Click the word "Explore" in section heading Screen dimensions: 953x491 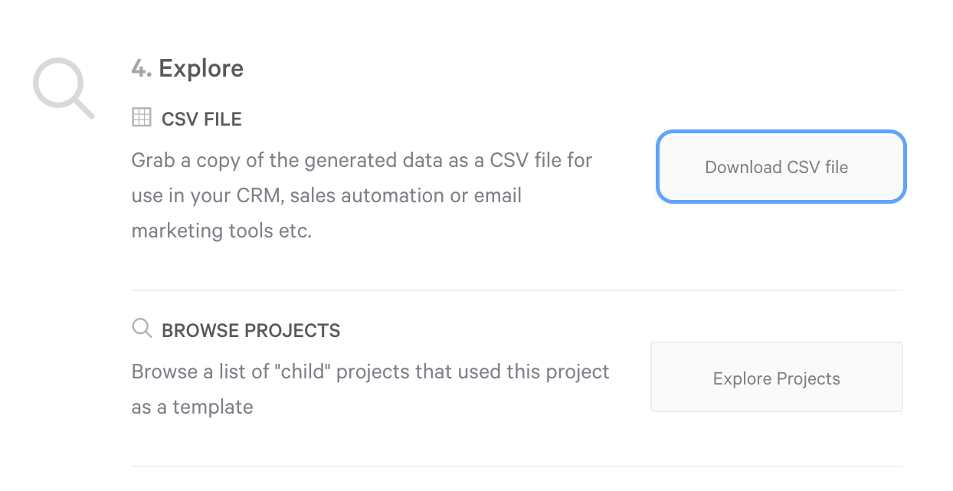tap(201, 69)
